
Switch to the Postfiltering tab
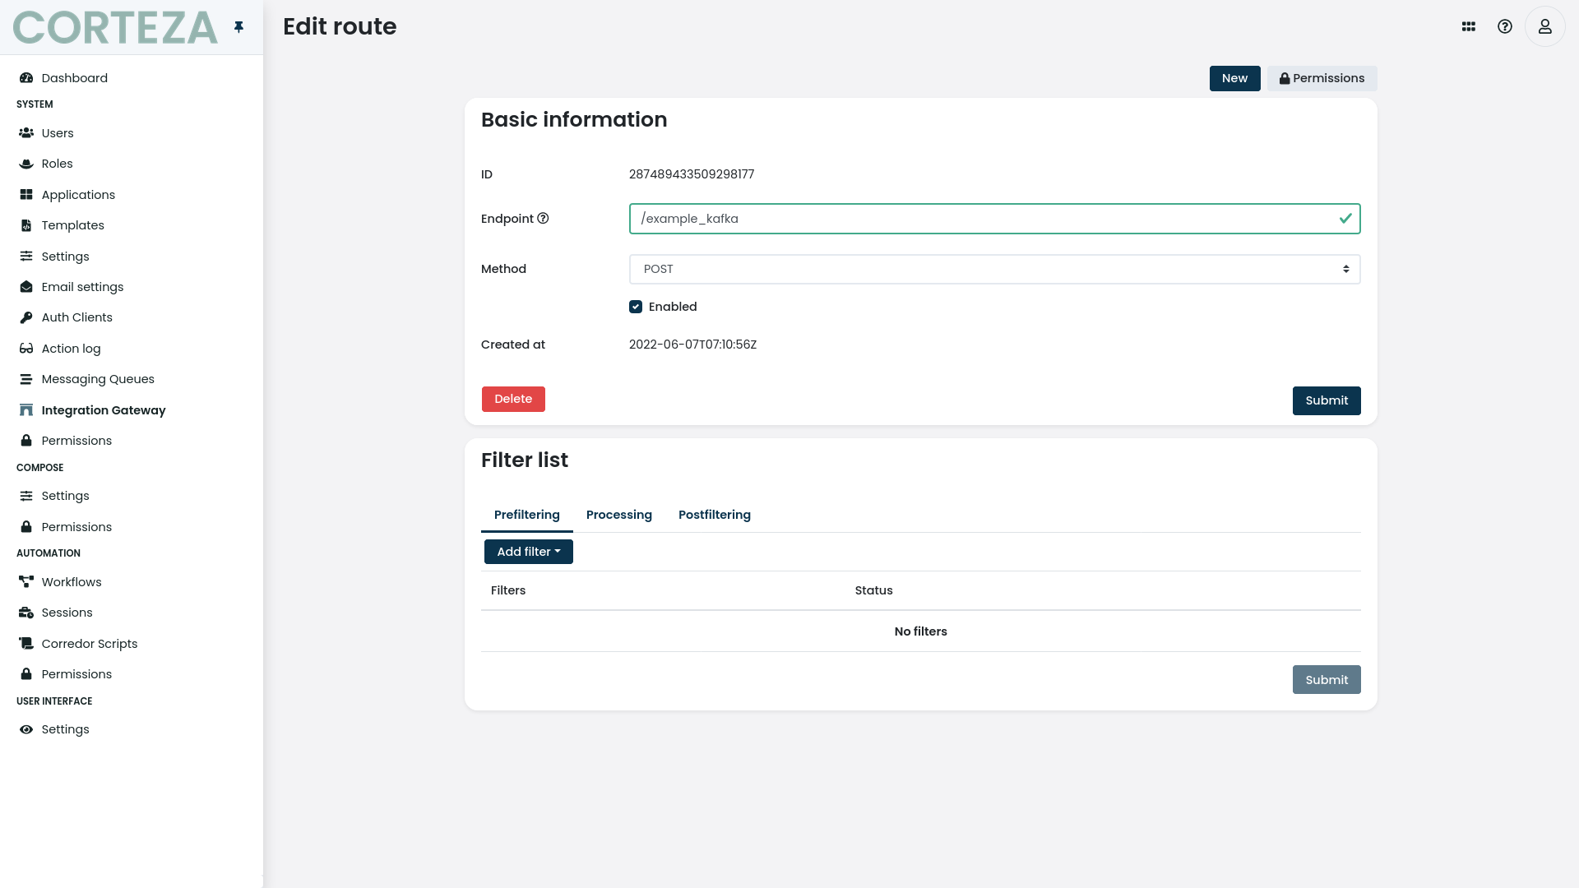coord(714,515)
